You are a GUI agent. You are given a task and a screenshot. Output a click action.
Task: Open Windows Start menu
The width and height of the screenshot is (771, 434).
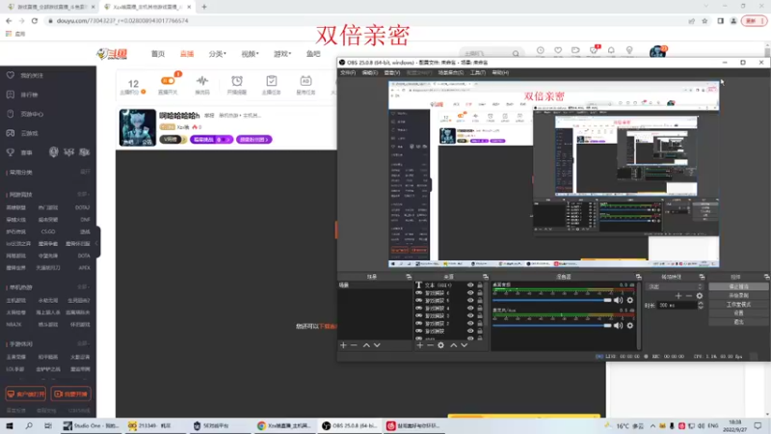pyautogui.click(x=10, y=426)
